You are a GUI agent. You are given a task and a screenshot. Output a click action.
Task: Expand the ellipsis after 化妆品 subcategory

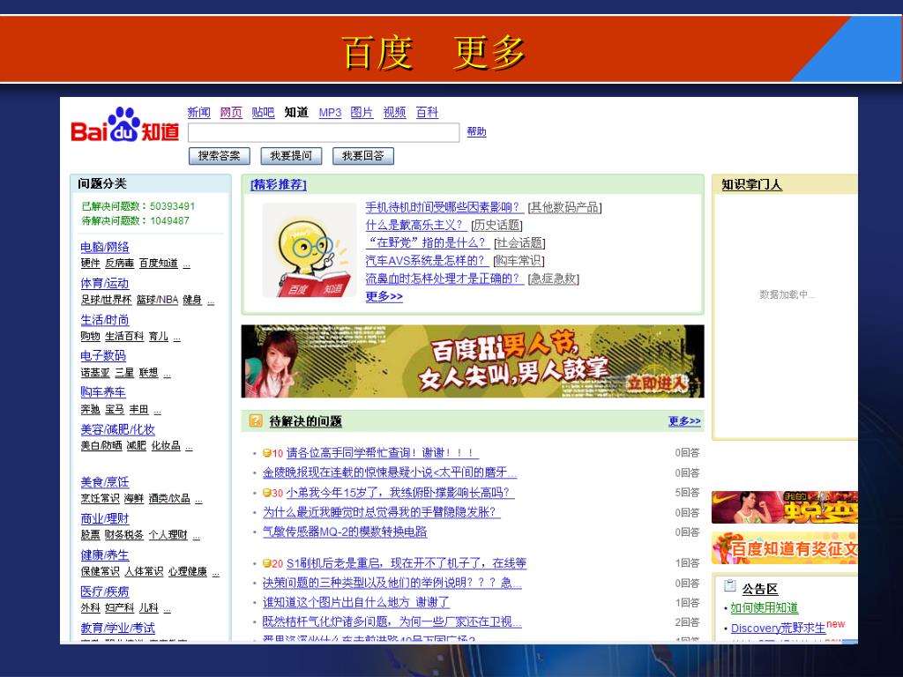click(x=189, y=446)
